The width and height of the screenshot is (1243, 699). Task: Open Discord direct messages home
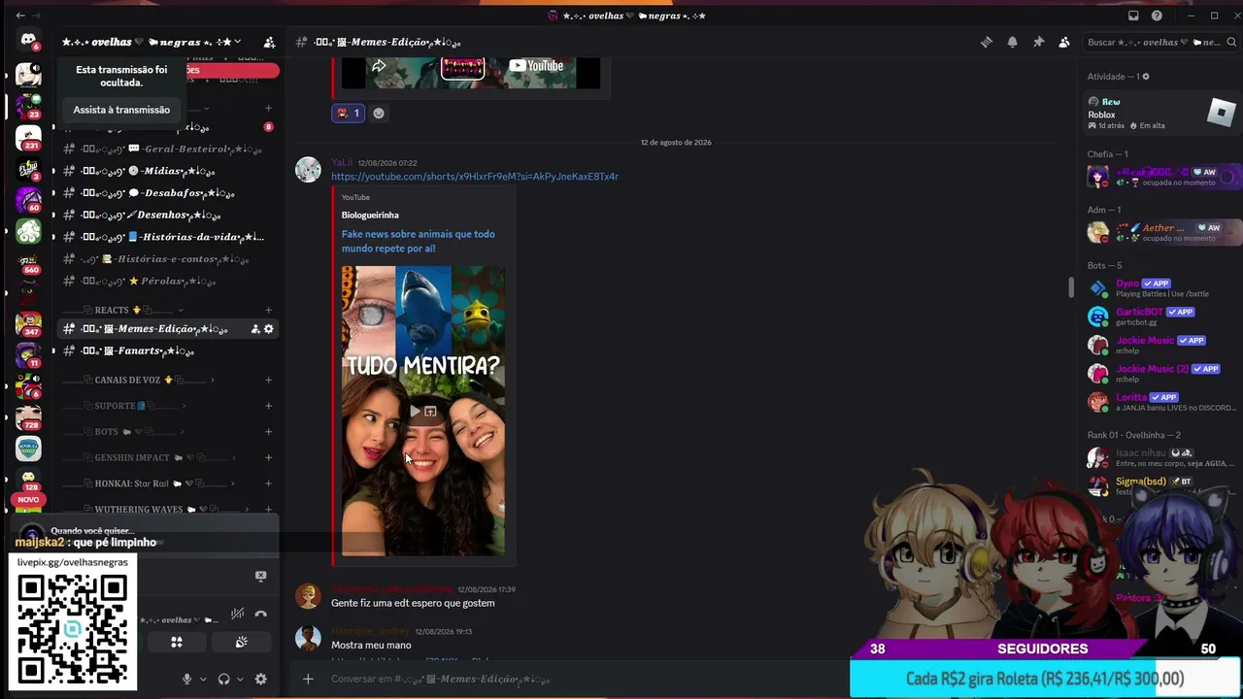(x=28, y=41)
